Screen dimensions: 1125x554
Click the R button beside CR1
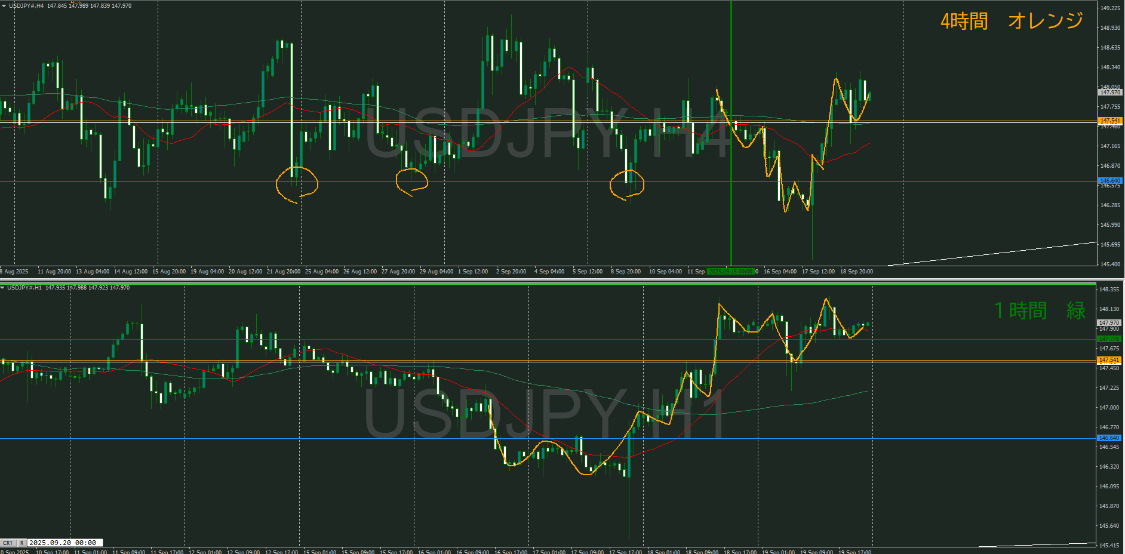(x=22, y=543)
